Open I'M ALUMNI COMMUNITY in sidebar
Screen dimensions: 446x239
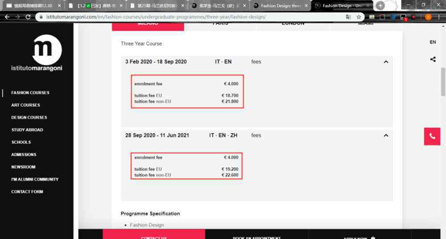35,179
